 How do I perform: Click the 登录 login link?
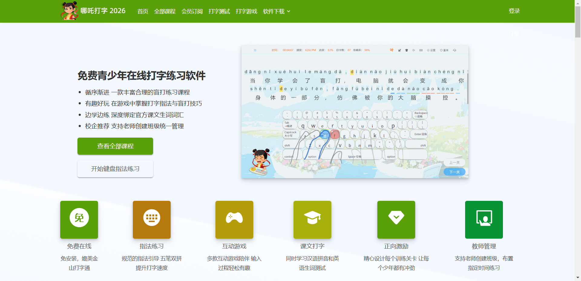point(514,11)
